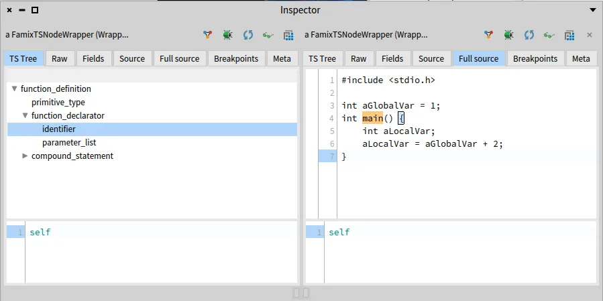This screenshot has height=301, width=603.
Task: Open the Source tab in right pane
Action: (x=431, y=58)
